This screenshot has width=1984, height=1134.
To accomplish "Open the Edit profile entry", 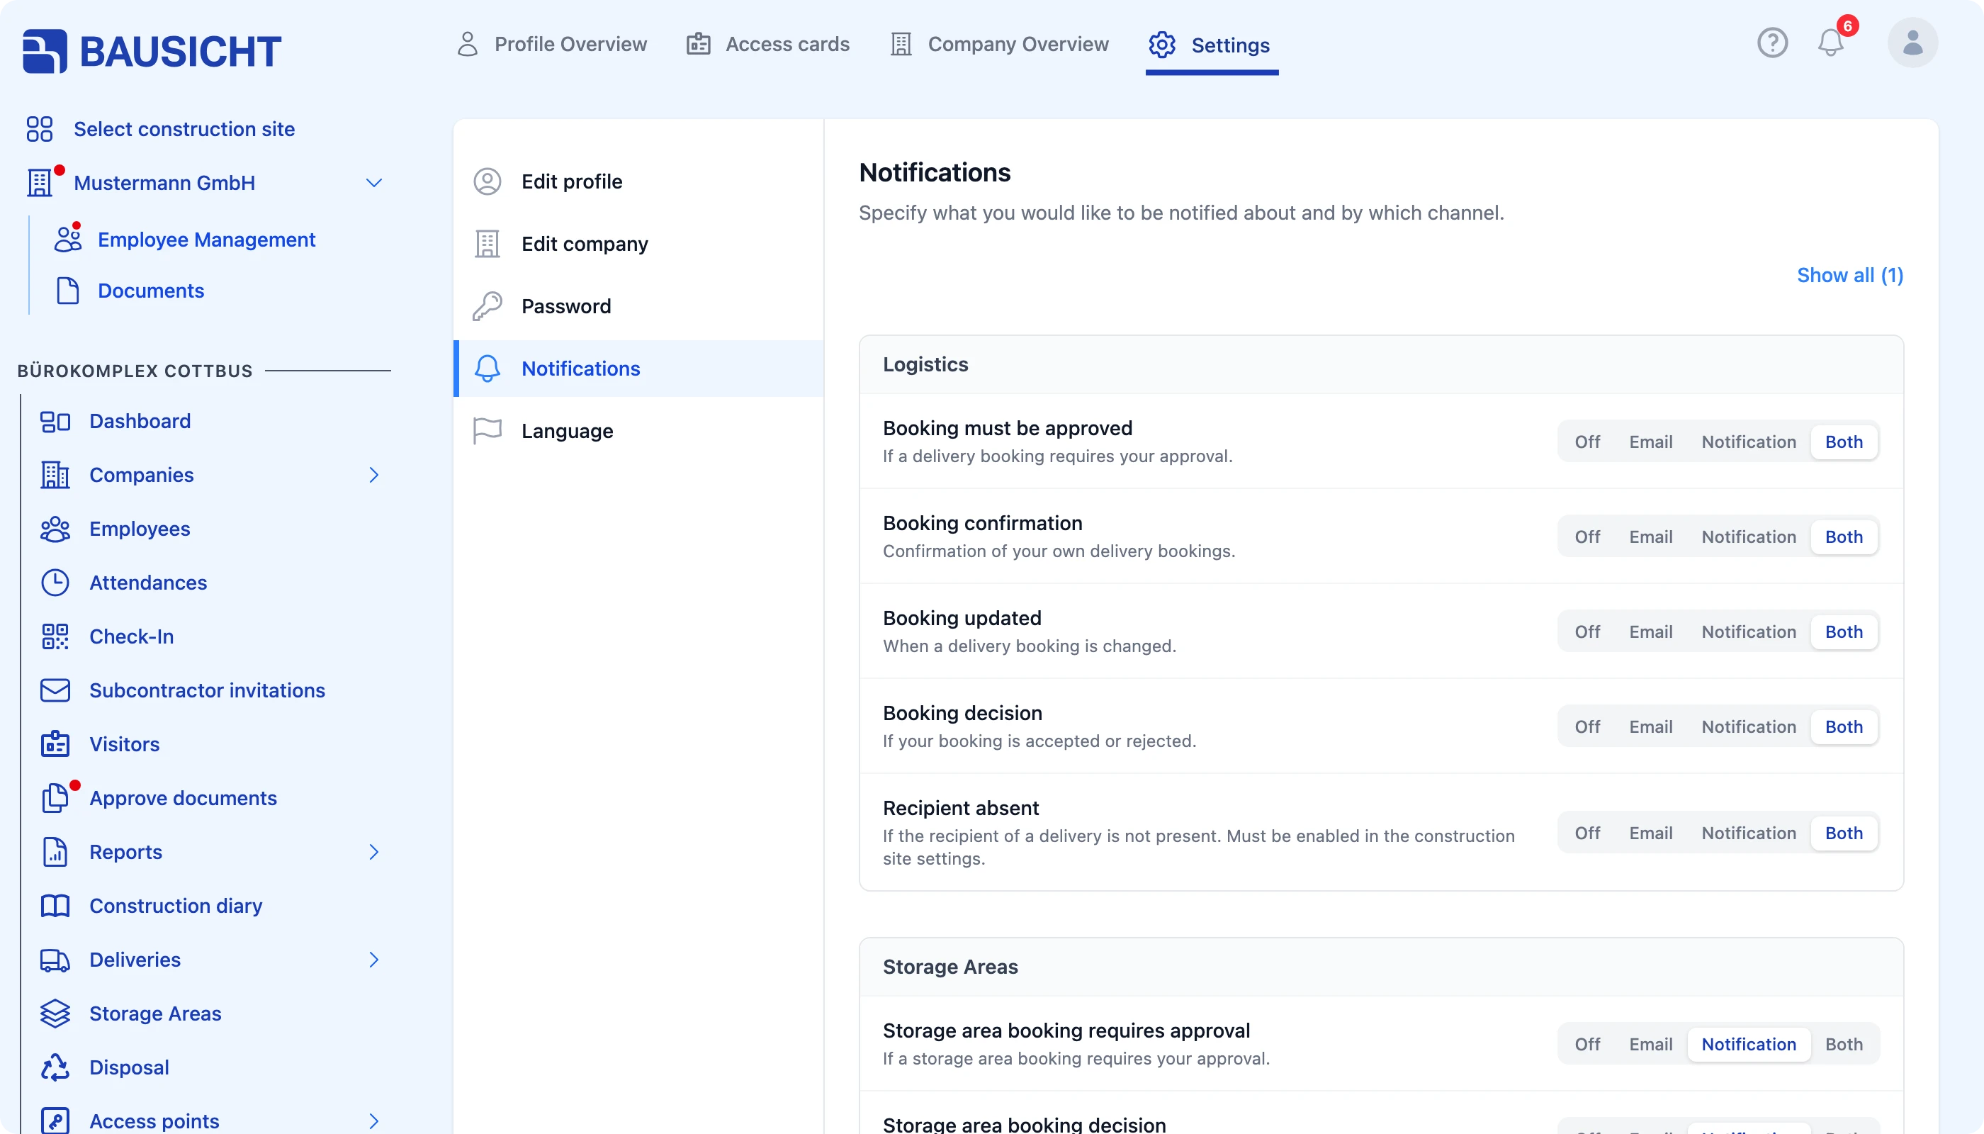I will (638, 181).
